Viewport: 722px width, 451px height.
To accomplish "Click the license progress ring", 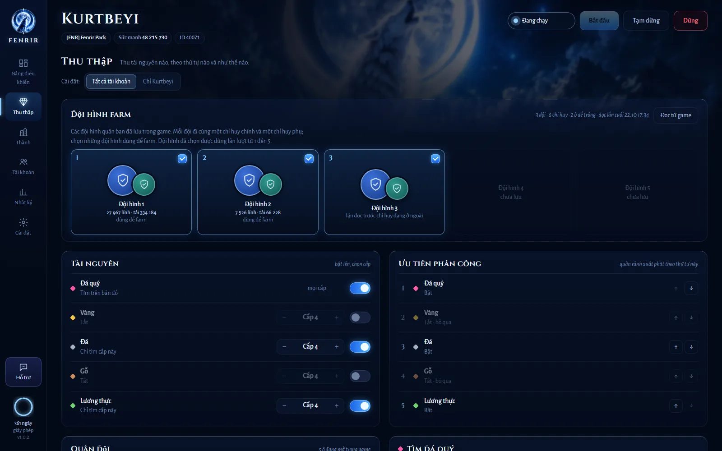I will (x=23, y=407).
